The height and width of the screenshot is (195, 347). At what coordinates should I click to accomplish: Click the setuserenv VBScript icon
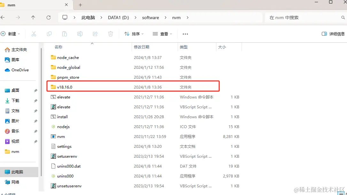point(53,156)
